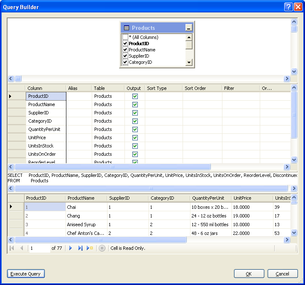Click the ProductName results column header
This screenshot has width=305, height=285.
coord(86,198)
